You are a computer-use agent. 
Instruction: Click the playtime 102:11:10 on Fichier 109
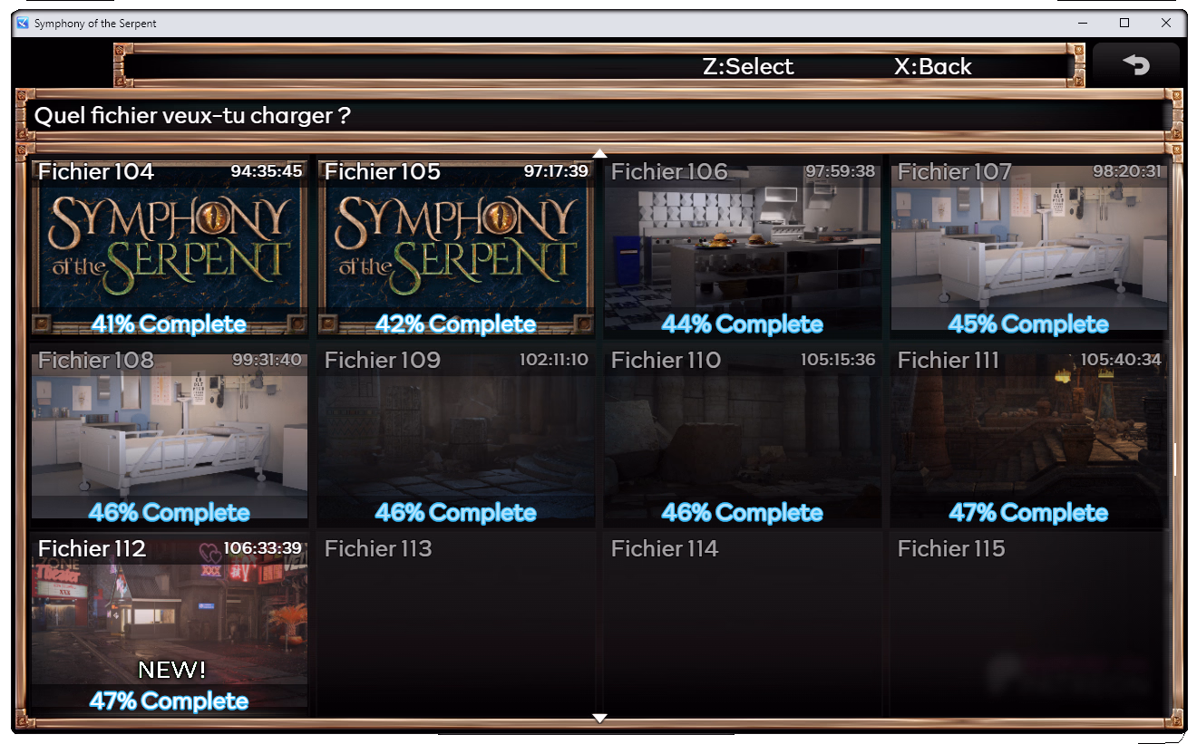554,360
